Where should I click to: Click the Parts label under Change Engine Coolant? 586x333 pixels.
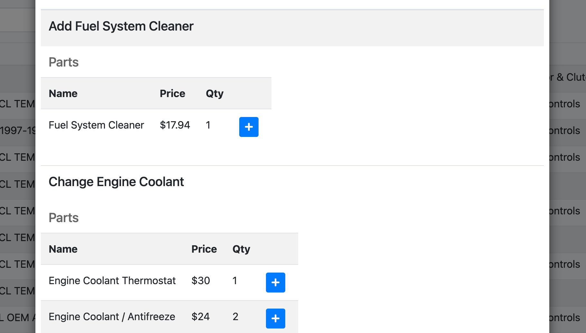tap(63, 218)
